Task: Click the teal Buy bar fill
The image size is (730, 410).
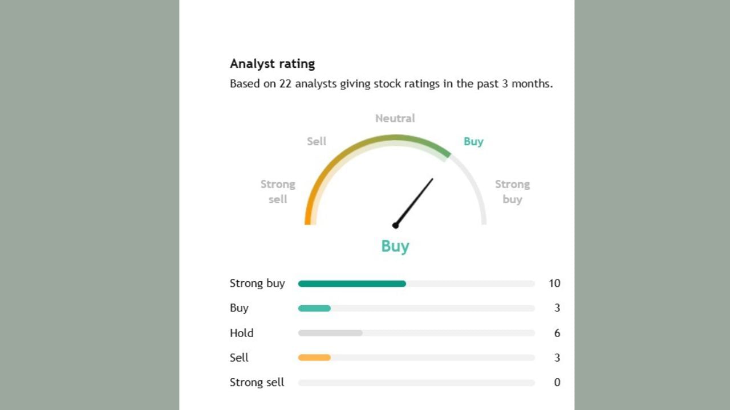Action: (314, 309)
